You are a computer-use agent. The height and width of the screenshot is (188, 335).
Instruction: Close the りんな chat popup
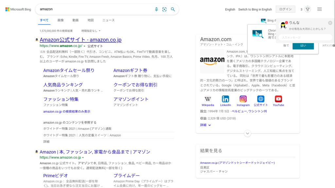pyautogui.click(x=330, y=23)
